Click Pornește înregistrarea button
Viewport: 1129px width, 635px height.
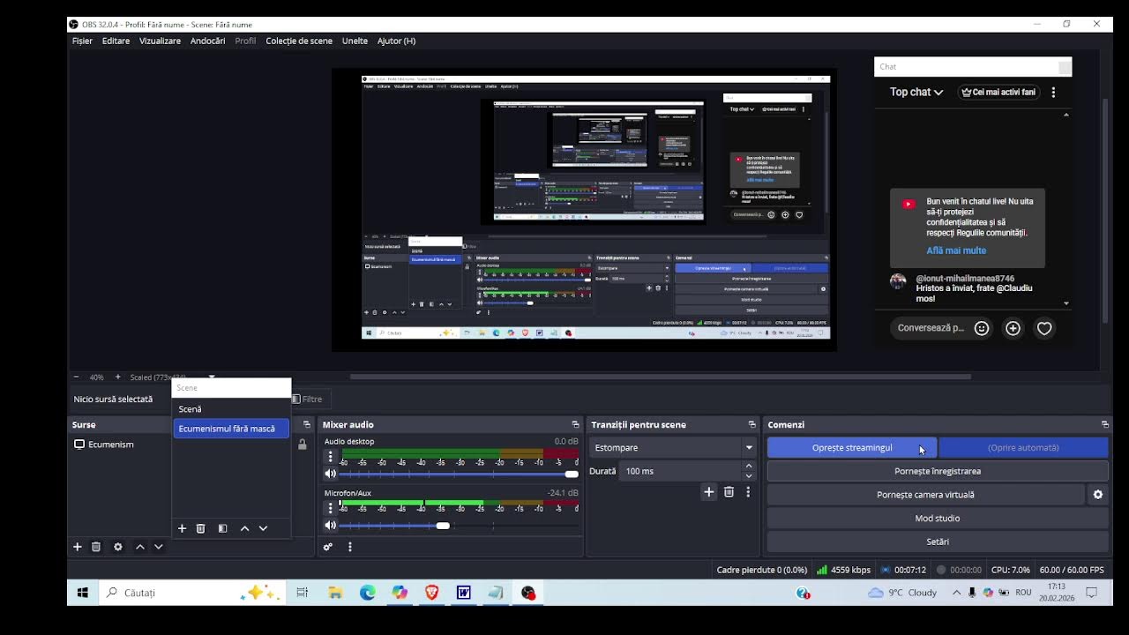click(x=938, y=471)
